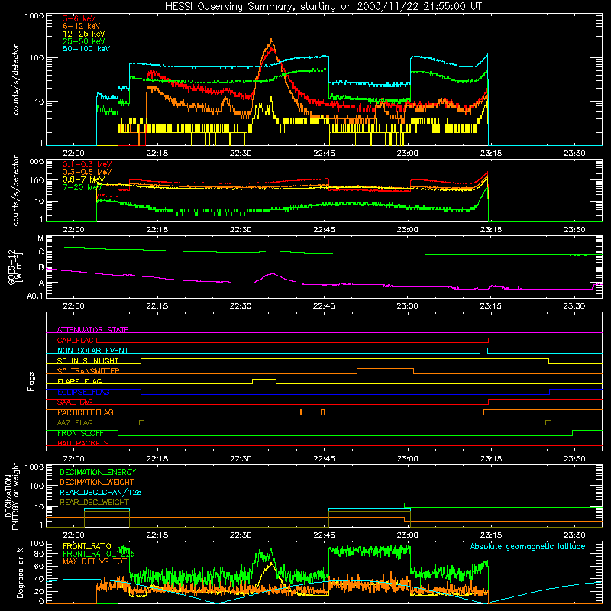Click the 23:15 tick under the GOES panel
This screenshot has width=611, height=611.
491,306
